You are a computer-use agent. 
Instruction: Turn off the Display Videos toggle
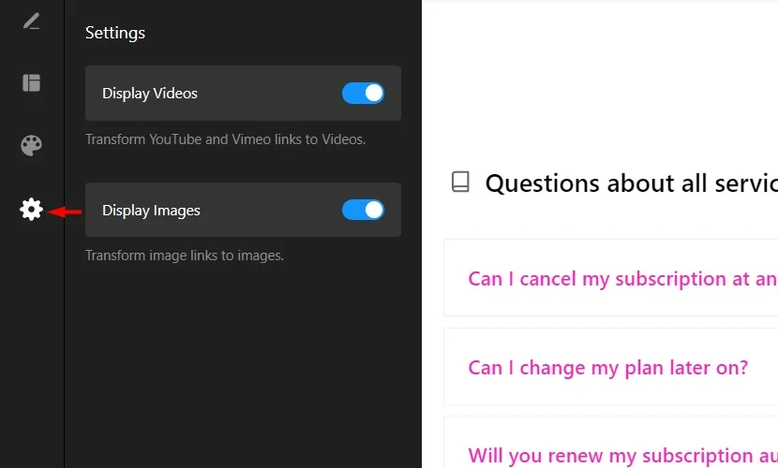[363, 93]
